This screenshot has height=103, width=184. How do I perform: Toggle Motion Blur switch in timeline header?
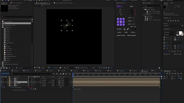point(66,74)
